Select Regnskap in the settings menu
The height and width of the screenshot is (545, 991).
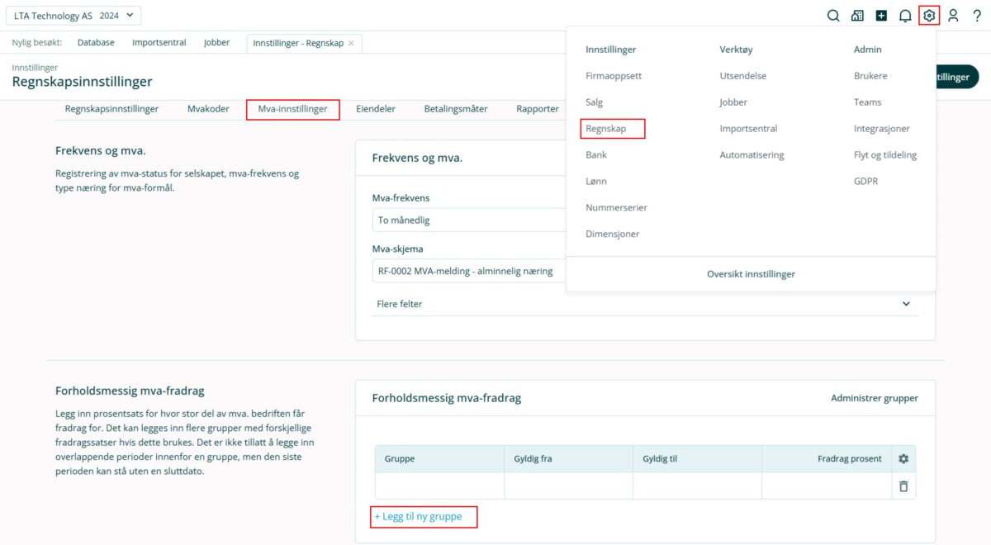point(605,129)
